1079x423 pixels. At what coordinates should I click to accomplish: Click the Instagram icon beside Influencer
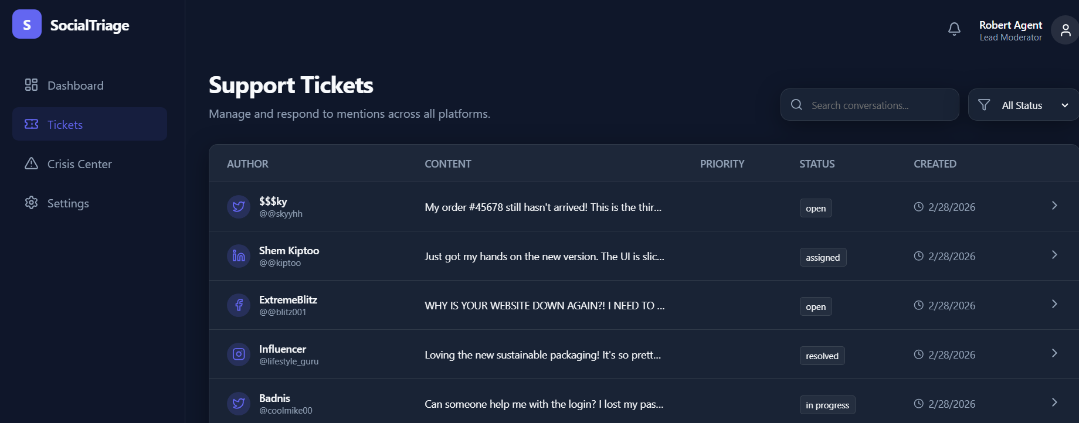click(x=239, y=354)
